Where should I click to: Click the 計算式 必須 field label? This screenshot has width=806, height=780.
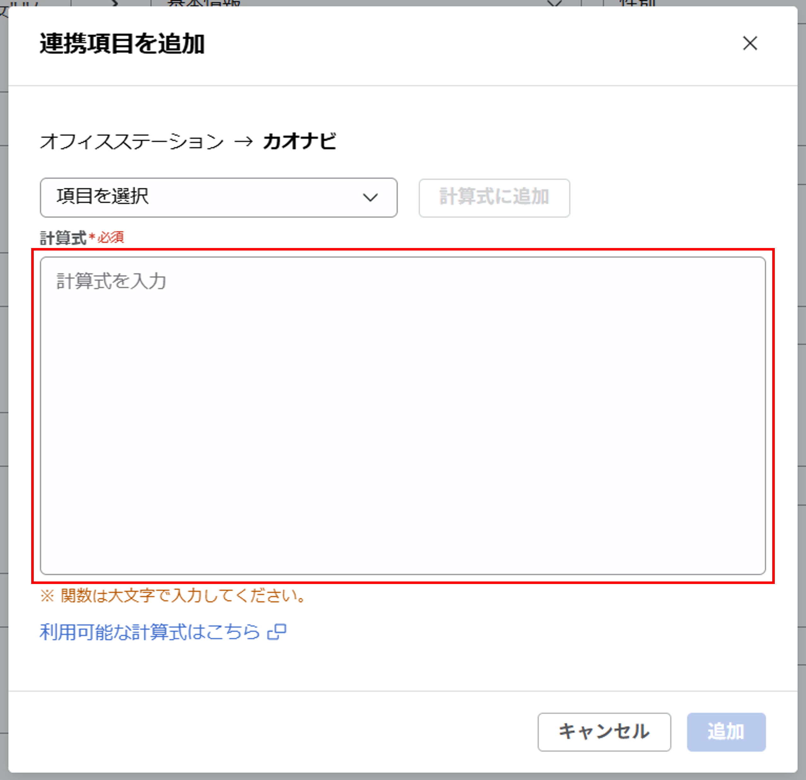tap(82, 238)
